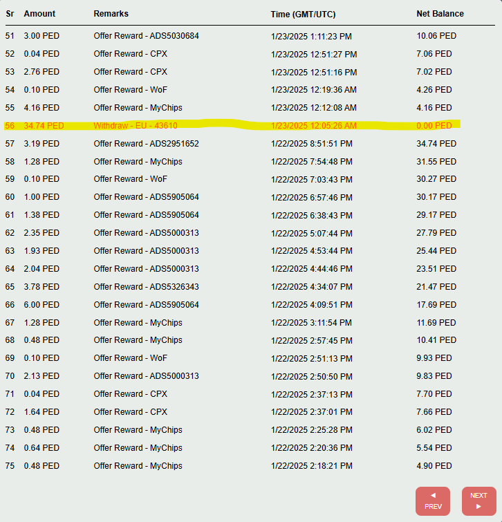Image resolution: width=502 pixels, height=522 pixels.
Task: Click timestamp 1/22/2025 2:18:21 PM
Action: pyautogui.click(x=312, y=466)
